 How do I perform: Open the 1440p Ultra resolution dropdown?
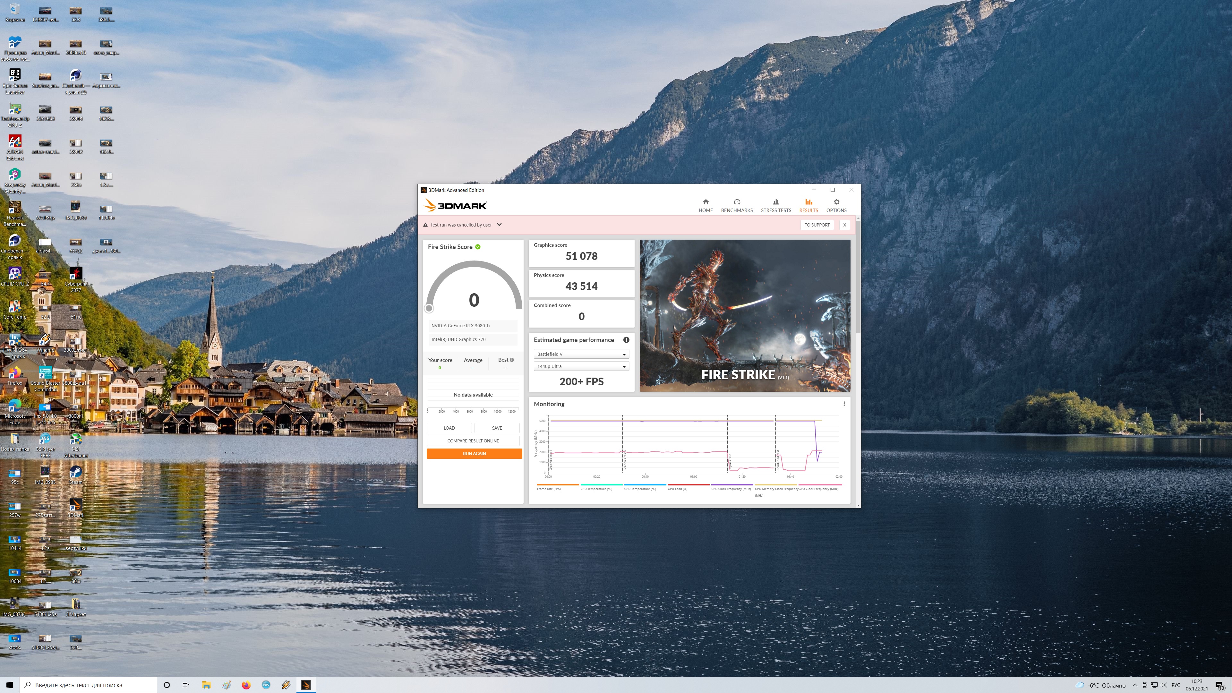581,367
